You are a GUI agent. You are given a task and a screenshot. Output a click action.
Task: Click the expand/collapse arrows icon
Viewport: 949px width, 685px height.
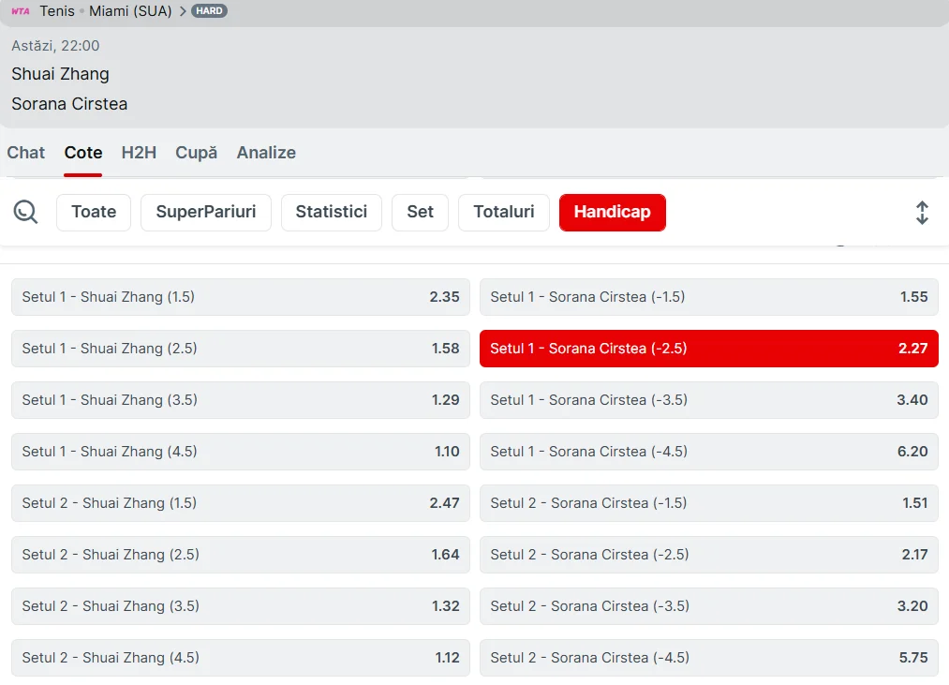922,213
